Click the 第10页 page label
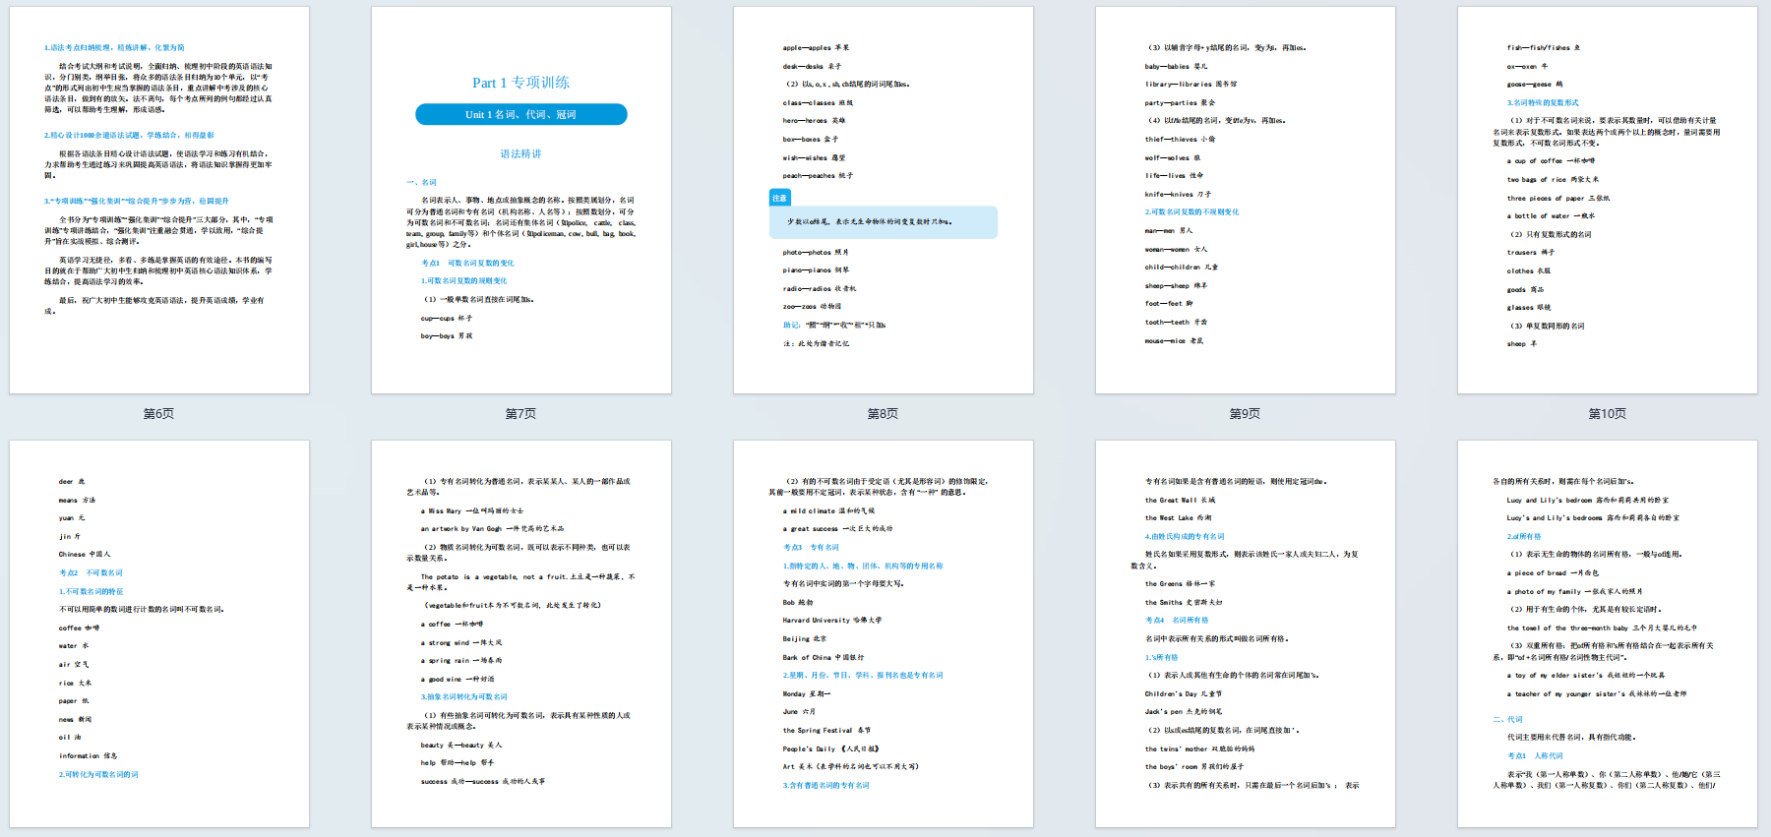The height and width of the screenshot is (837, 1771). (1608, 414)
